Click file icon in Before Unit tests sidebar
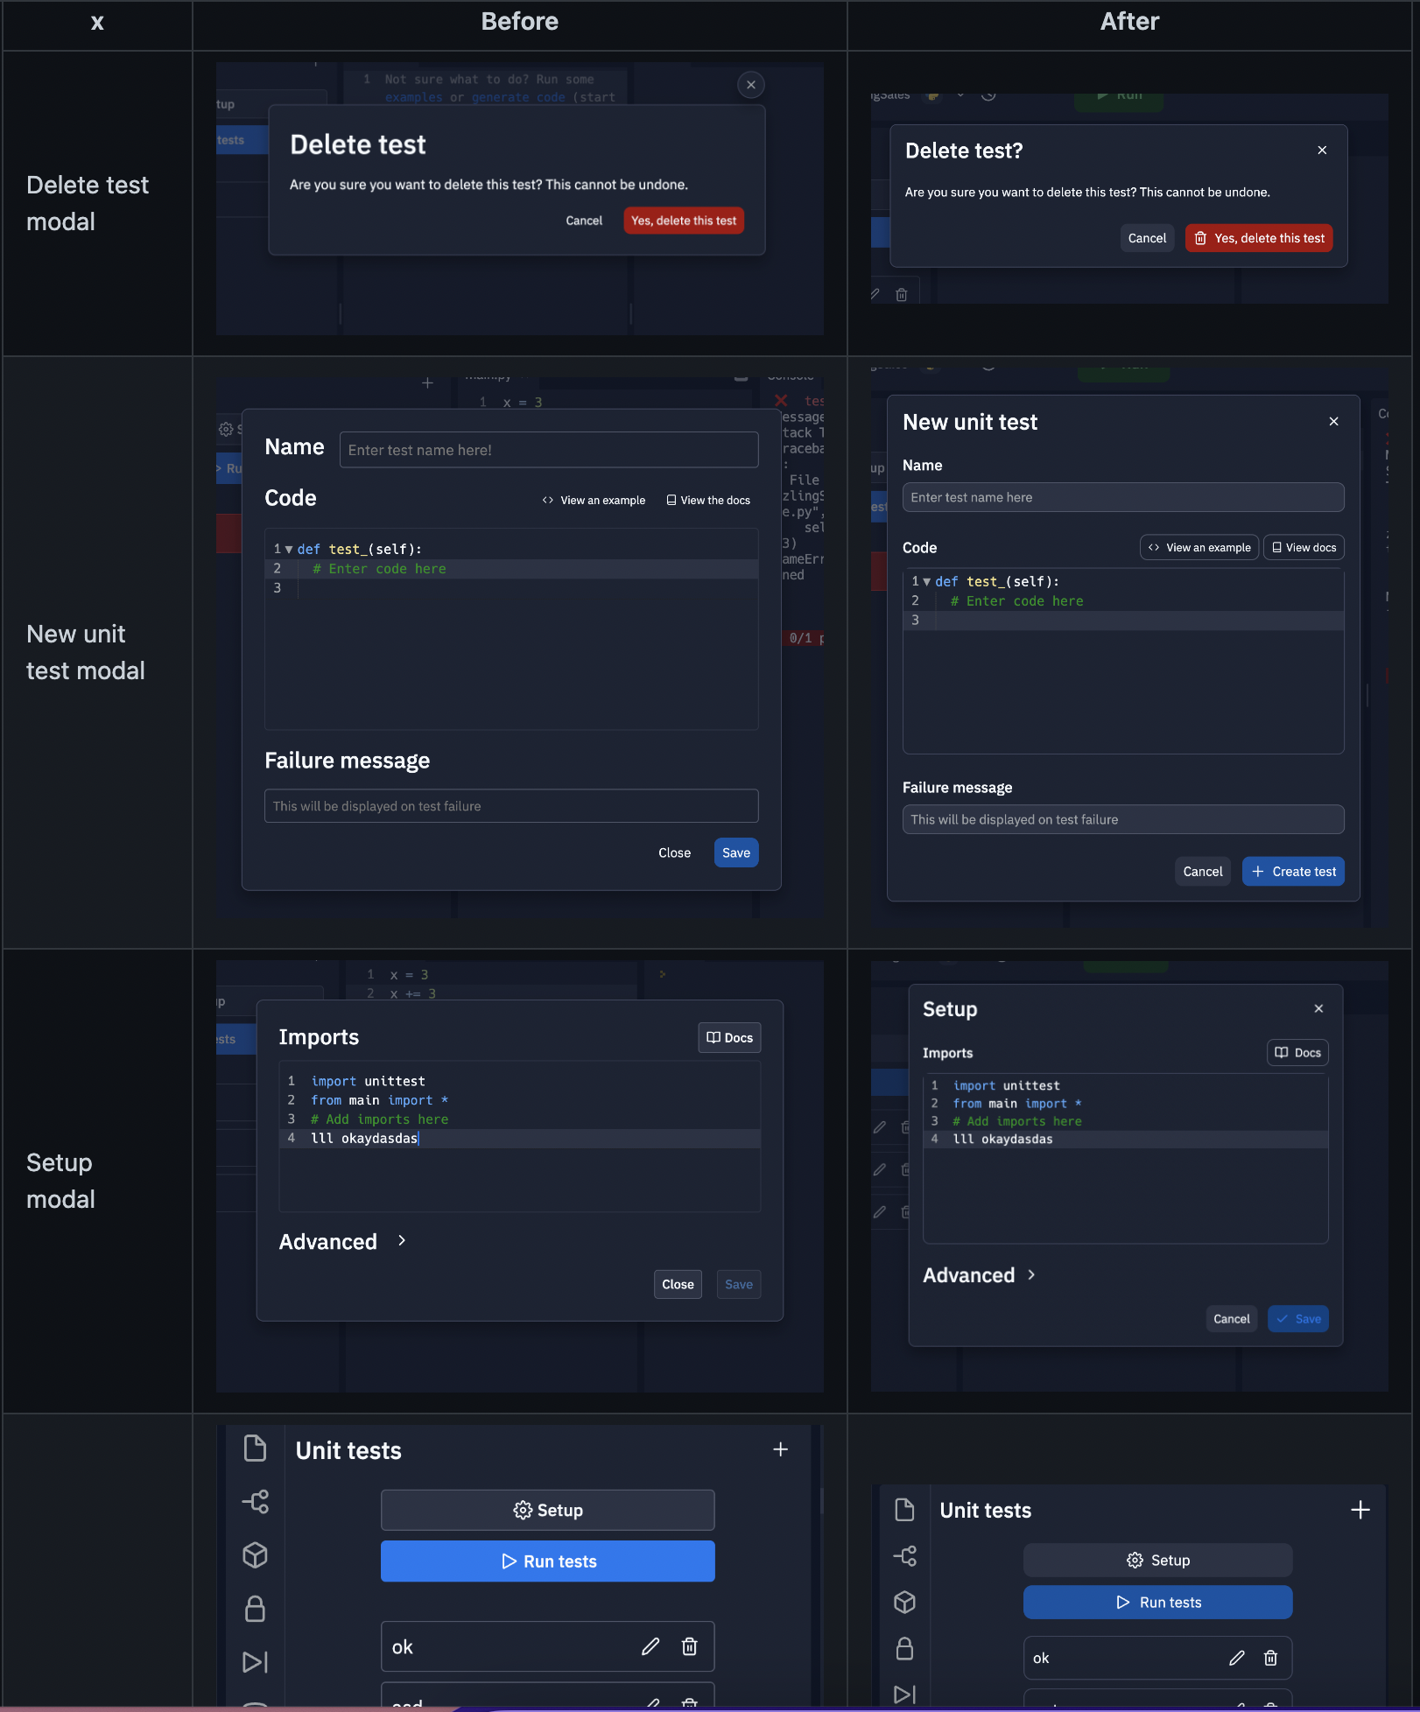Screen dimensions: 1420x1712 [255, 1449]
